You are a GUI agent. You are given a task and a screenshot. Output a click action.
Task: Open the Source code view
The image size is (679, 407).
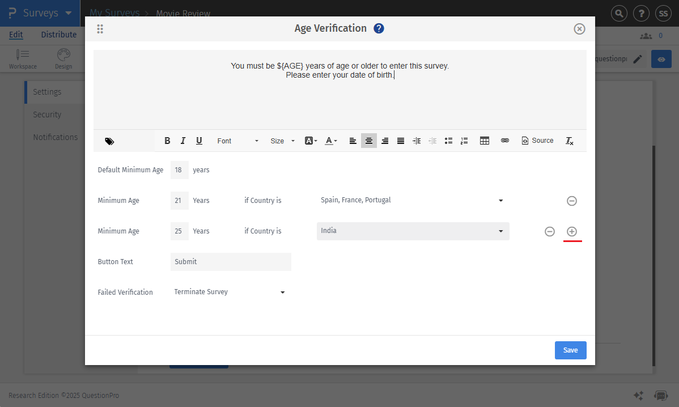click(x=536, y=140)
